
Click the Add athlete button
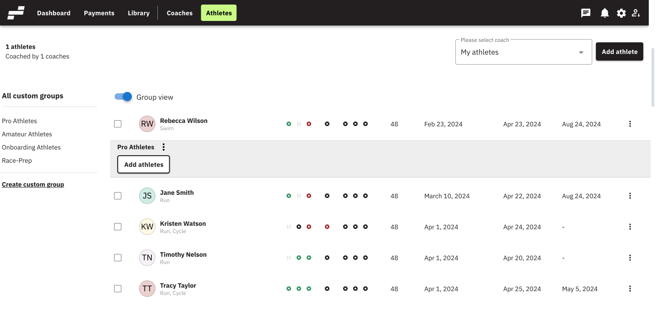[619, 52]
